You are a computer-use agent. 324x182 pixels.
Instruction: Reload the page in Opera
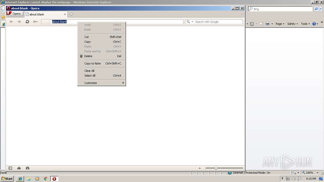27,22
